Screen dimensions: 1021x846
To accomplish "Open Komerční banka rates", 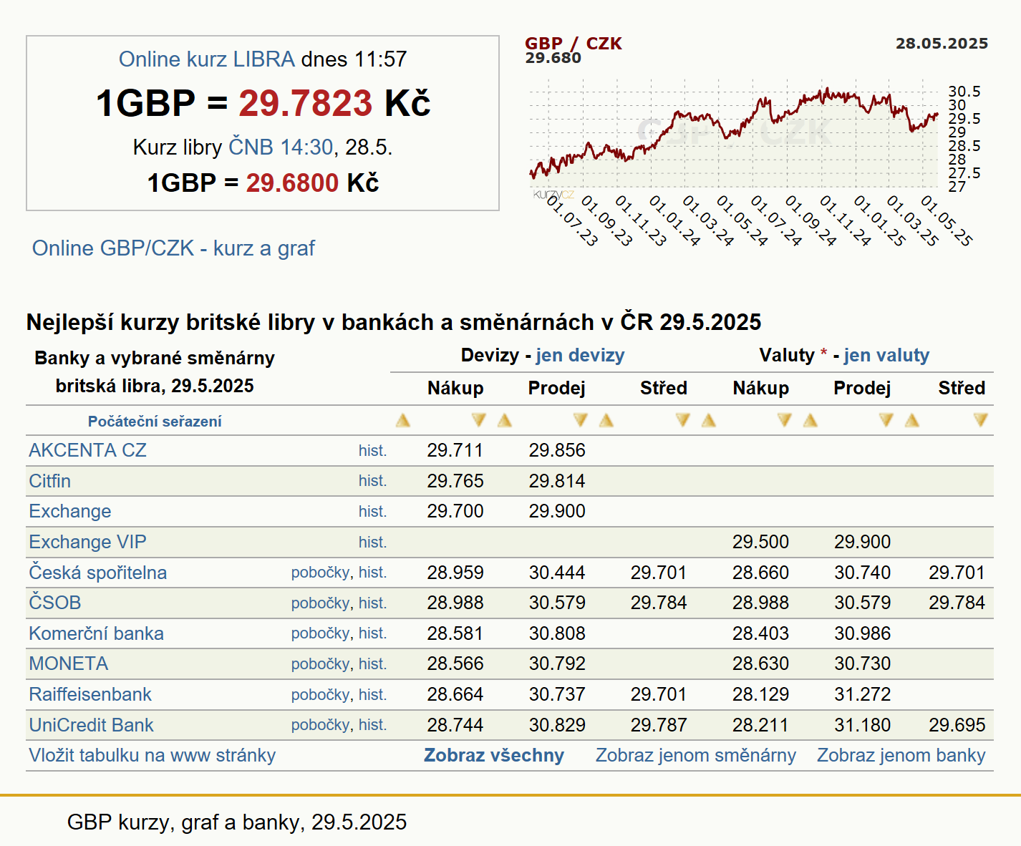I will pyautogui.click(x=96, y=633).
